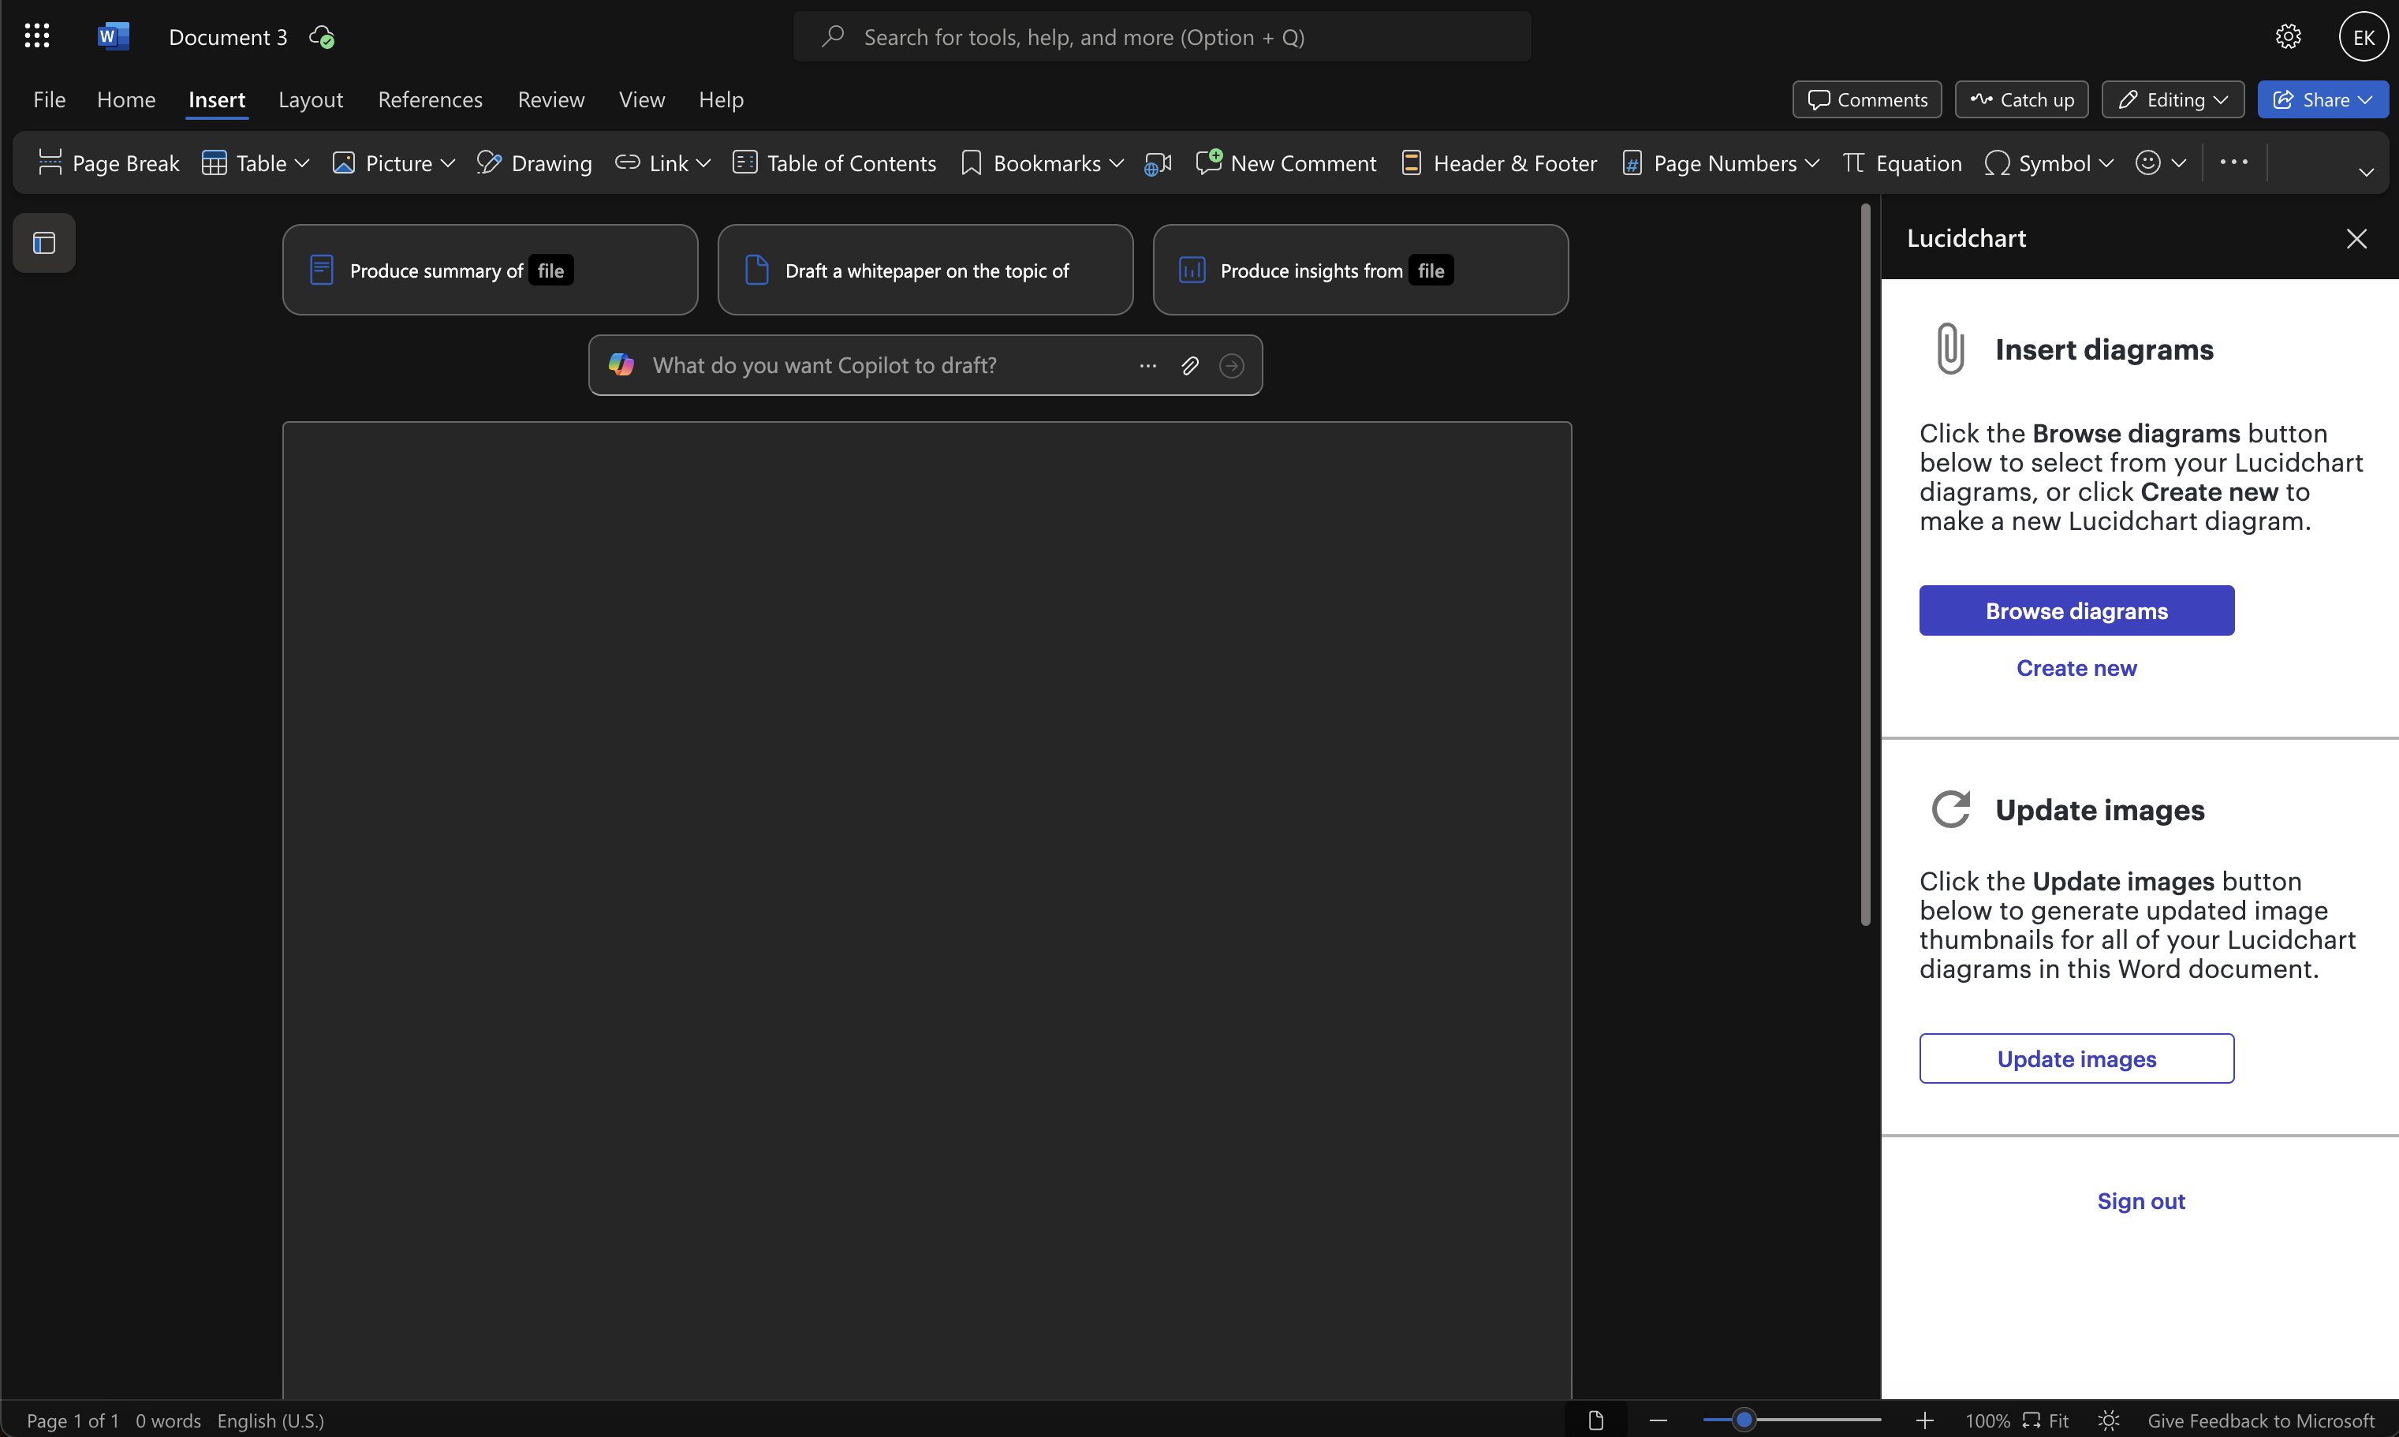Open the Comments pane
2399x1437 pixels.
(1867, 99)
